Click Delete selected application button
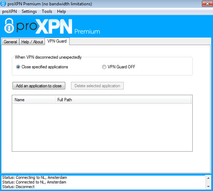This screenshot has width=213, height=191. pyautogui.click(x=97, y=86)
